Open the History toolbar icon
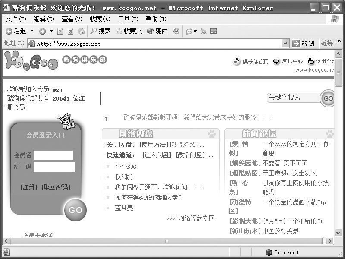 point(176,31)
